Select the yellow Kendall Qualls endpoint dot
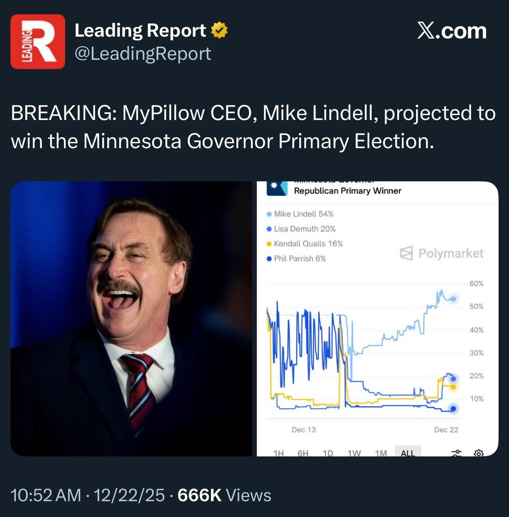Image resolution: width=509 pixels, height=517 pixels. point(453,387)
